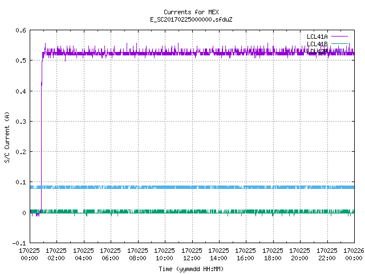Screen dimensions: 365x274
Task: Click the purple LCL41A legend line sample
Action: click(x=339, y=37)
